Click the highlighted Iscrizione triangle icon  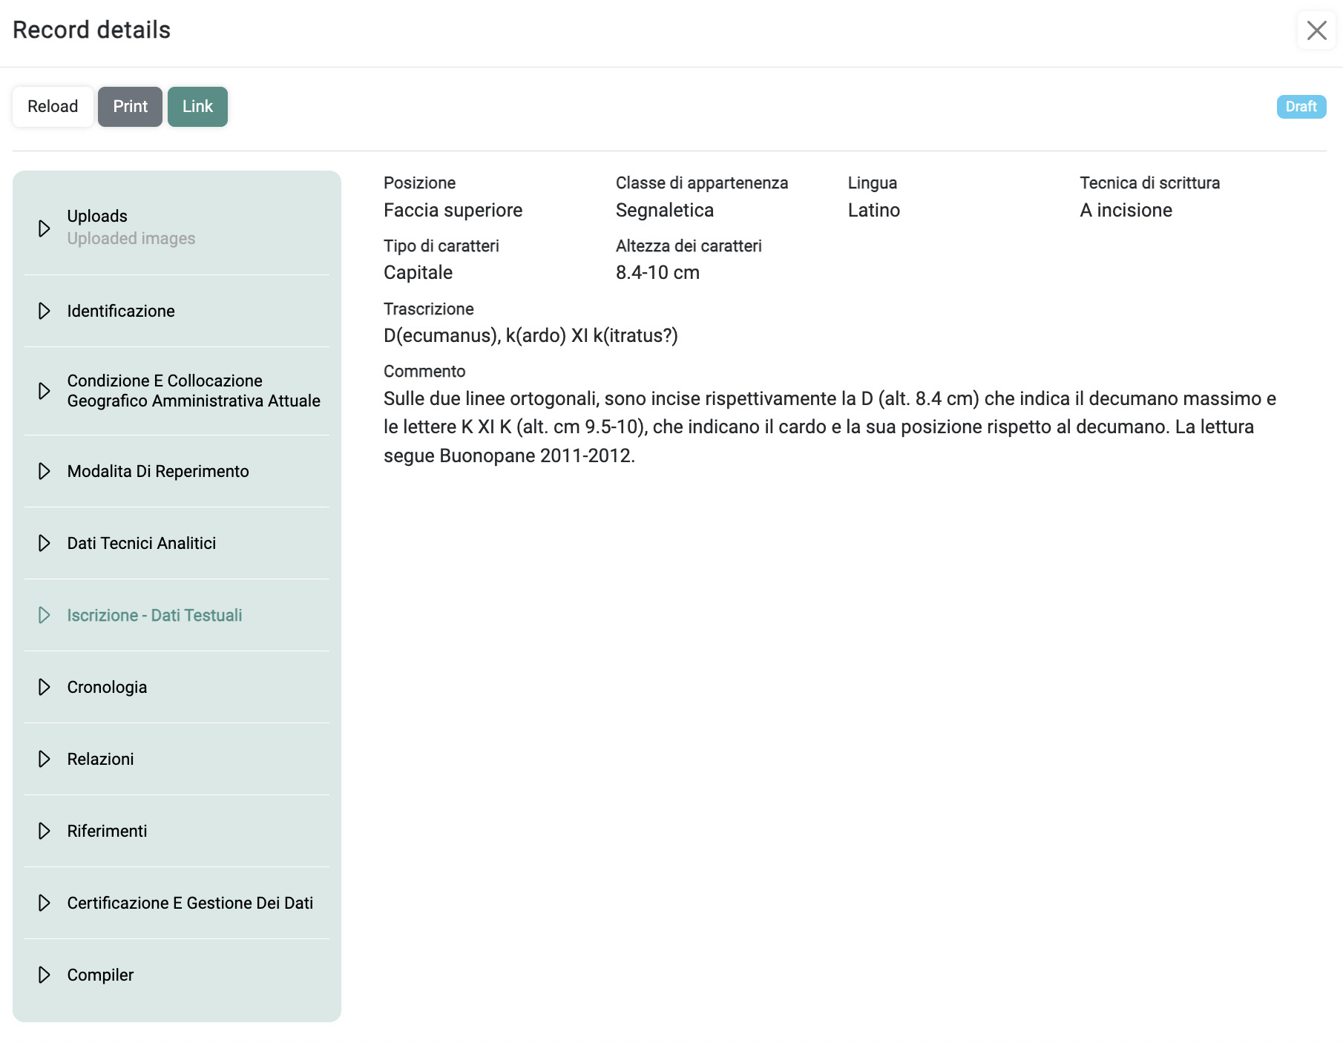pyautogui.click(x=45, y=615)
